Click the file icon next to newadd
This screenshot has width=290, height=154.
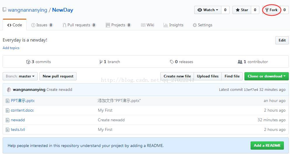pyautogui.click(x=7, y=120)
